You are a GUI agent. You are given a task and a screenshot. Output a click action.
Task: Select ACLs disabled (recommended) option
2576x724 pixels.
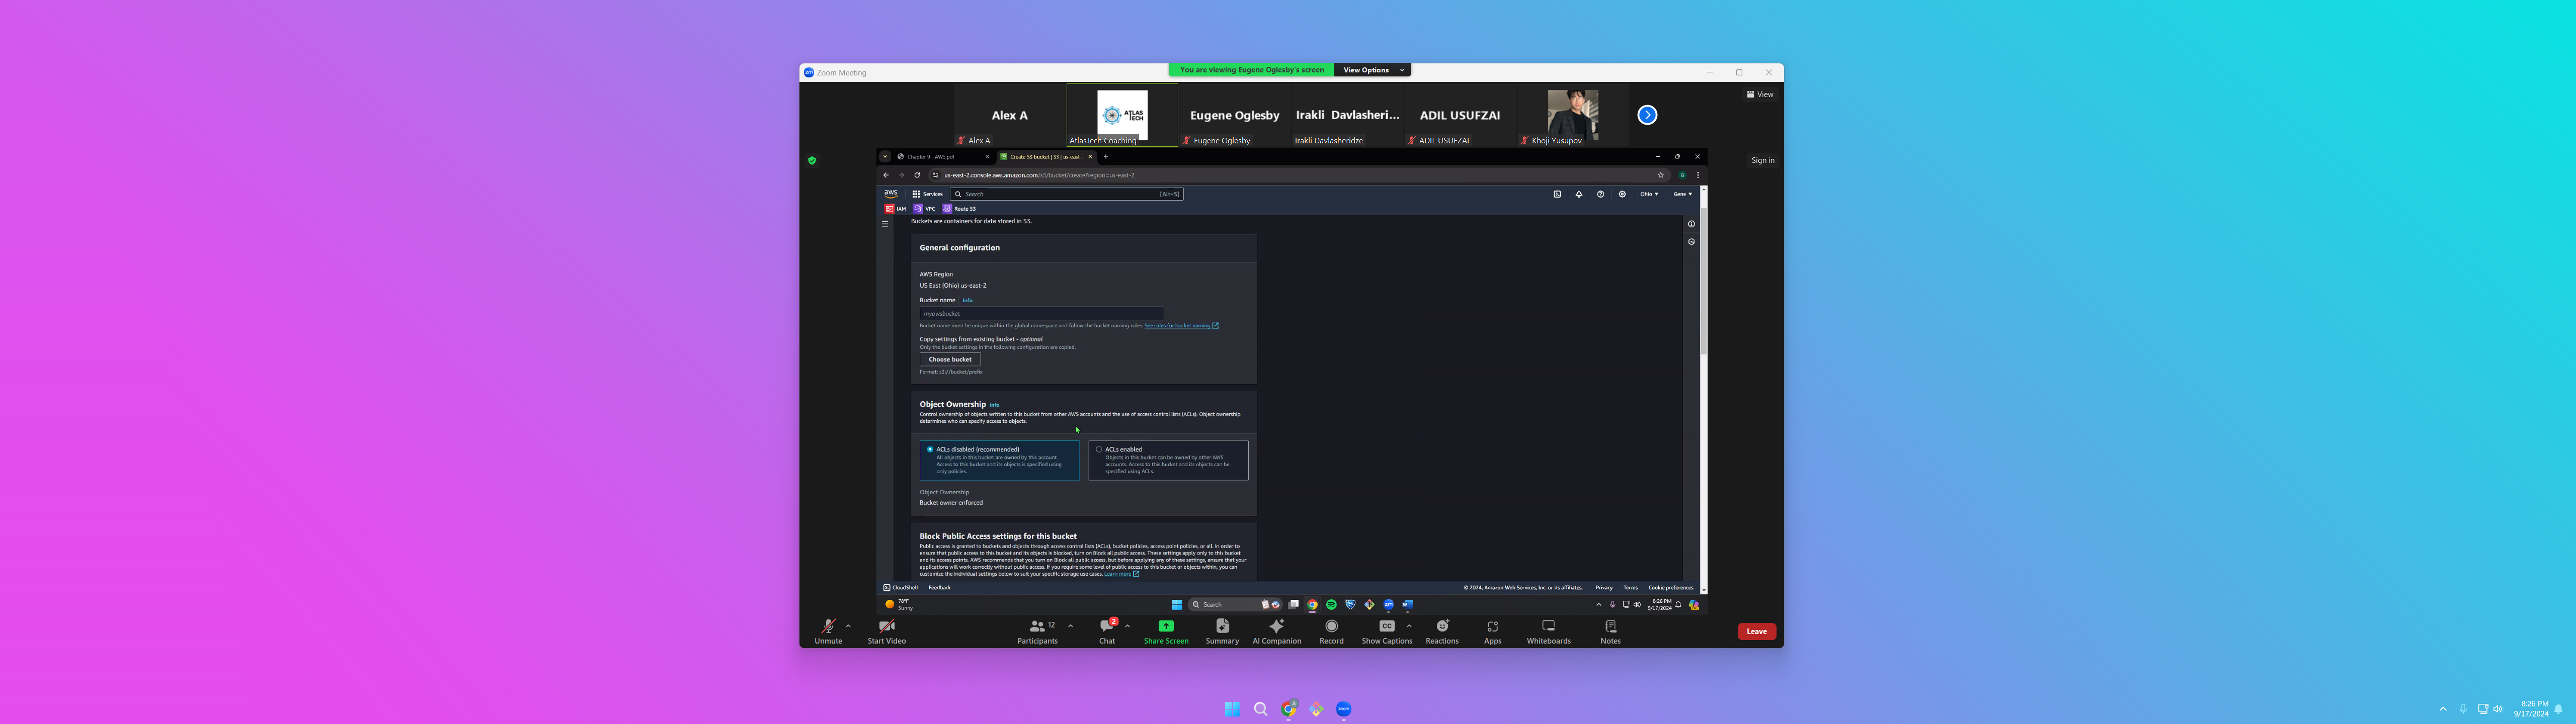click(930, 449)
